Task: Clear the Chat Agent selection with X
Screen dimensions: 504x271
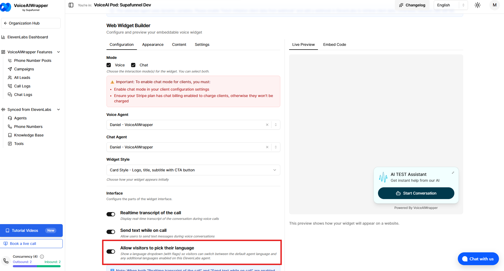Action: [267, 147]
